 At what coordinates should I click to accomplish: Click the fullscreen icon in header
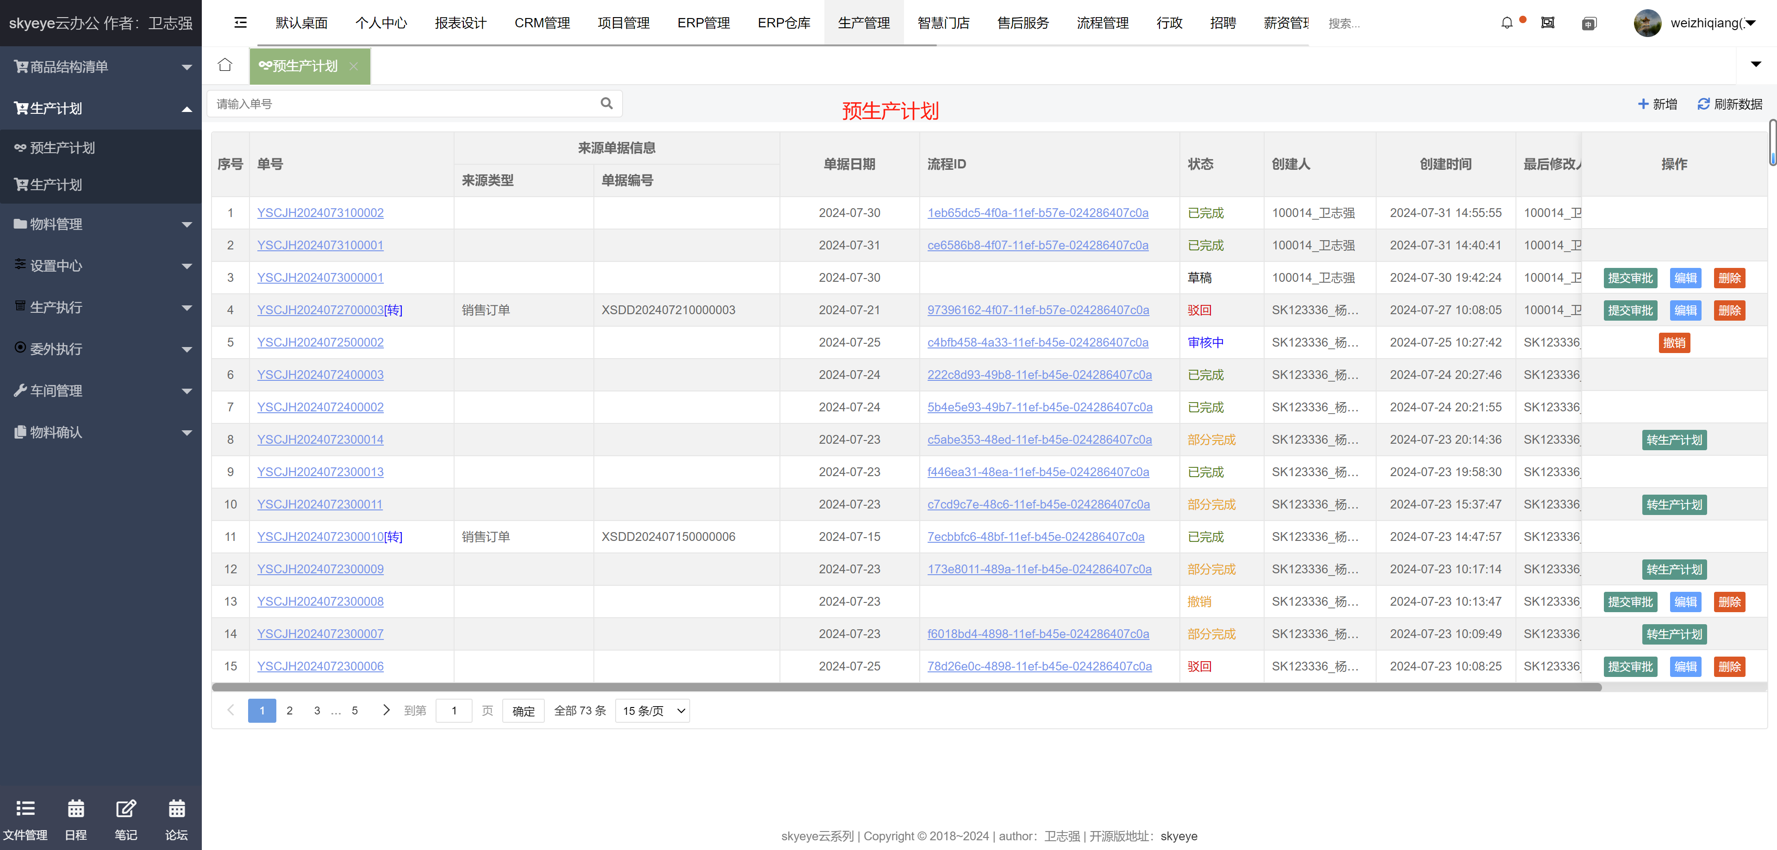[1548, 23]
